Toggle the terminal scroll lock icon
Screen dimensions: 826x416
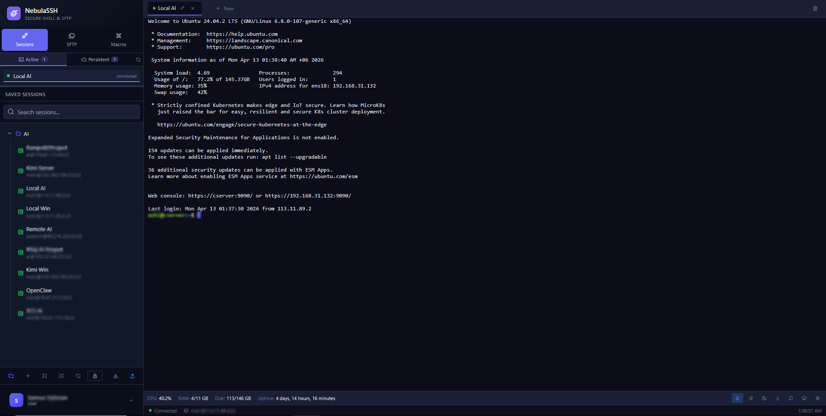click(737, 398)
